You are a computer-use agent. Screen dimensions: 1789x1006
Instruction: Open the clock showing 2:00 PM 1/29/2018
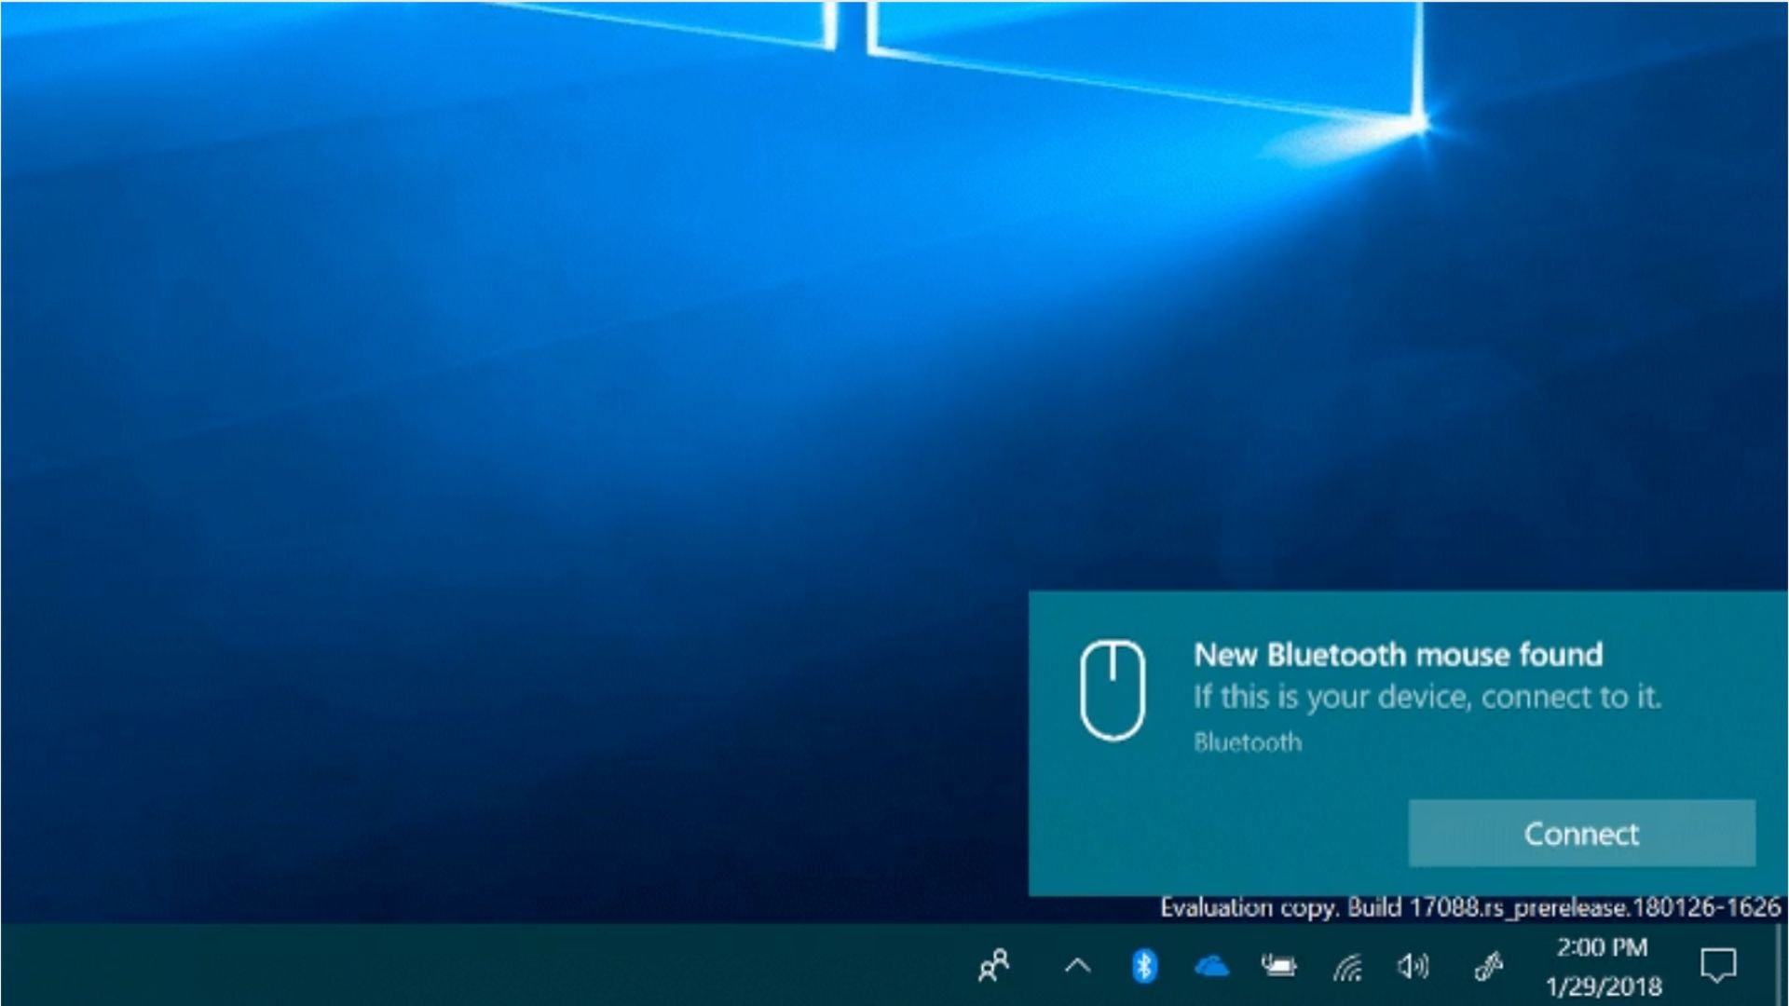1604,966
